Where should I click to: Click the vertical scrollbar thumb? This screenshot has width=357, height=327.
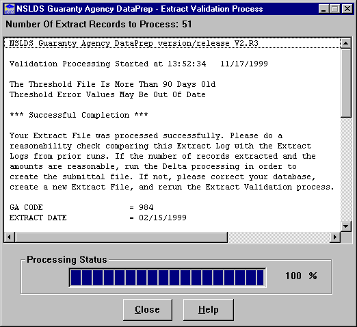tap(346, 83)
